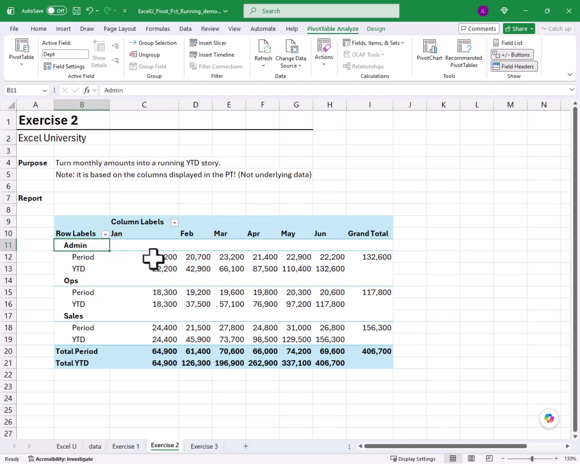Click the Undo arrow icon
580x464 pixels.
[x=89, y=11]
